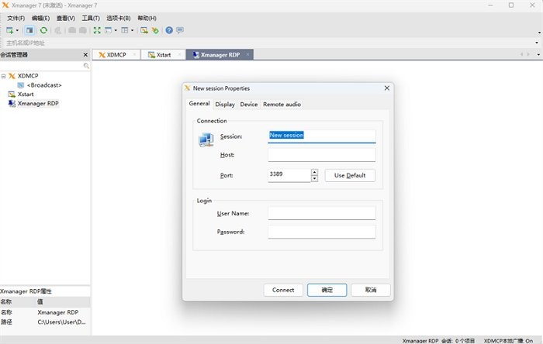The height and width of the screenshot is (344, 543).
Task: Open the 工具(T) menu
Action: click(91, 18)
